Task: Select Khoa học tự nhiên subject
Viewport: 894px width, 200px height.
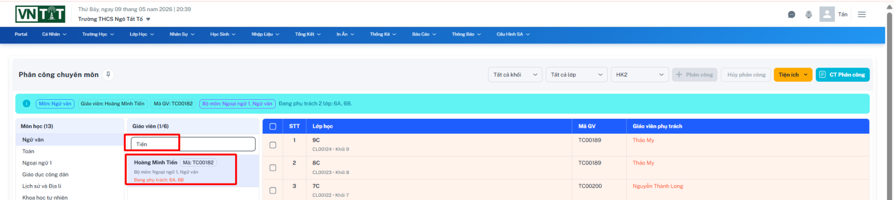Action: (x=69, y=197)
